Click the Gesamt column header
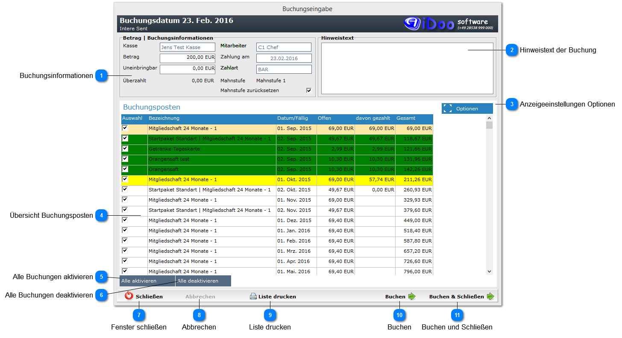 406,118
